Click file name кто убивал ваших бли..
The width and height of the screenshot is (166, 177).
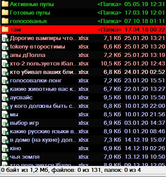[x=43, y=72]
